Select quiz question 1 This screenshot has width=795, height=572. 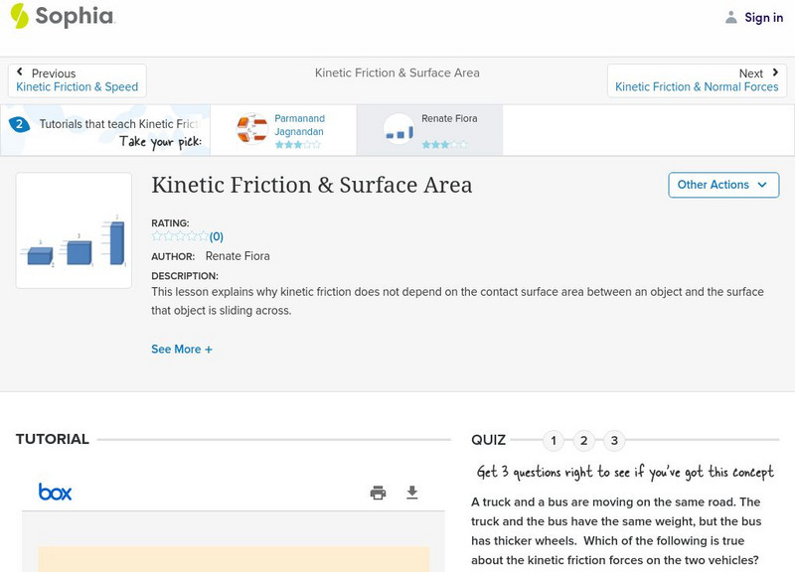[554, 440]
